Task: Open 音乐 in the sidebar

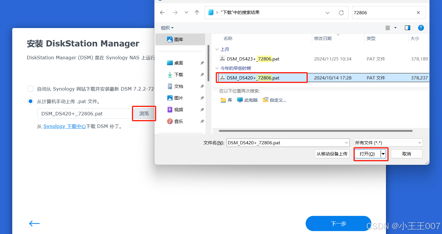Action: tap(179, 121)
